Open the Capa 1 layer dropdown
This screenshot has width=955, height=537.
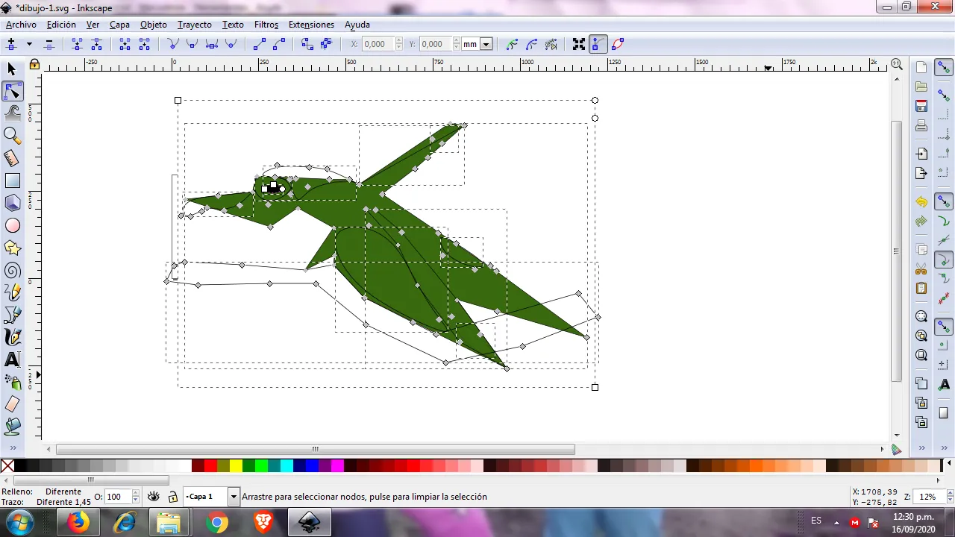[234, 497]
